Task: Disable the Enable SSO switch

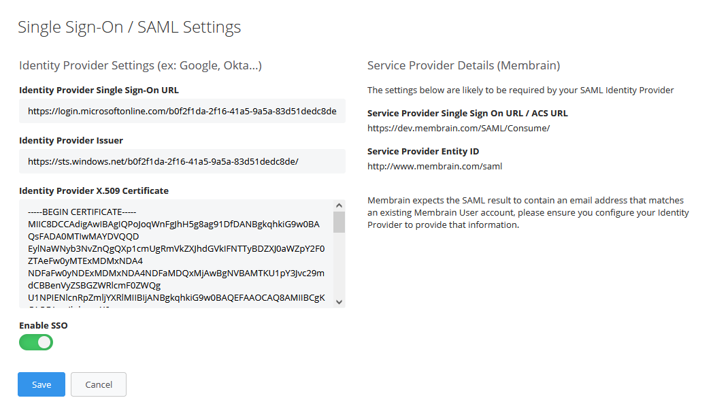Action: (36, 342)
